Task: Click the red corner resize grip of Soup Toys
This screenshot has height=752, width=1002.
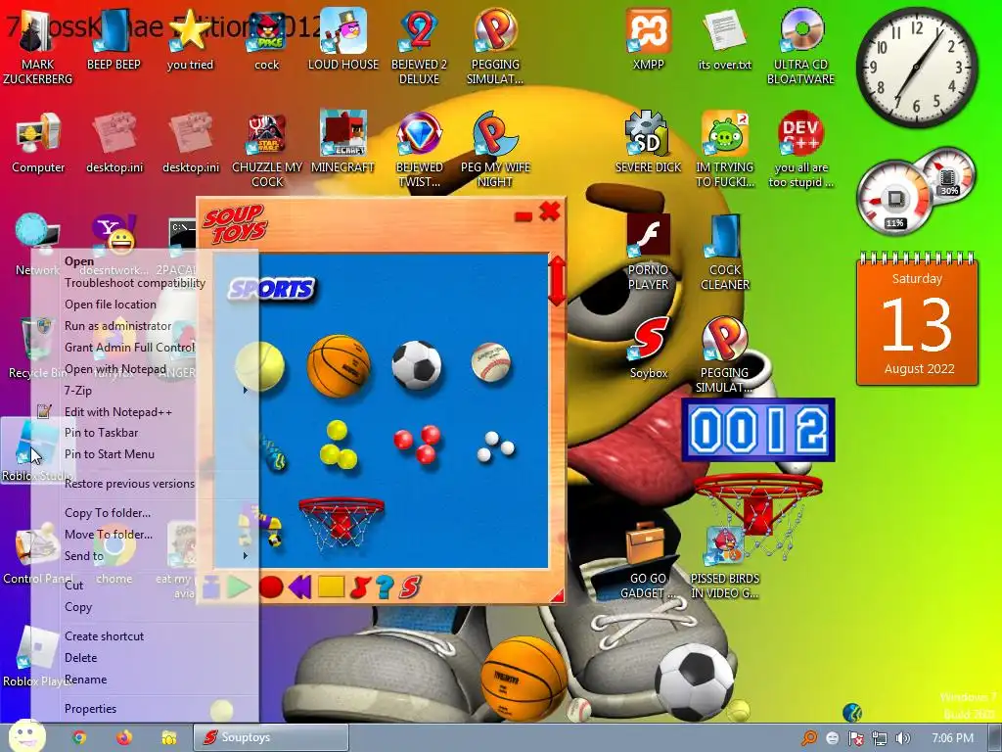Action: 557,596
